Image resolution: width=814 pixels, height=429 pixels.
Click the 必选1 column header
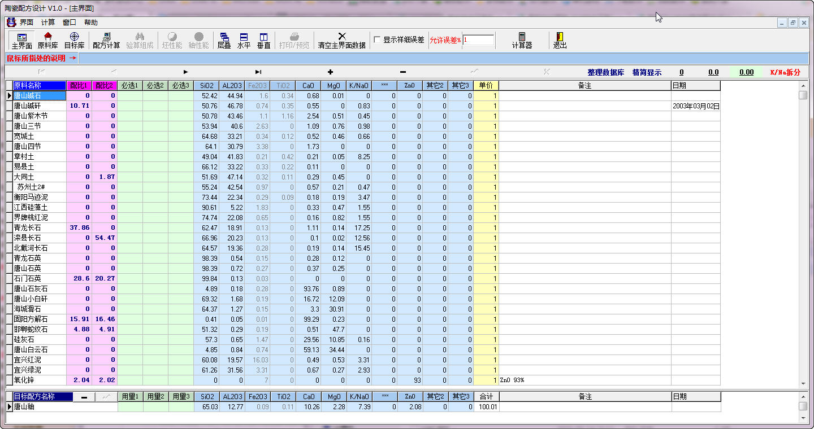(130, 86)
